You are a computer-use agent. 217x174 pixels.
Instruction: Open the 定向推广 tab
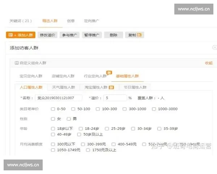coord(92,21)
